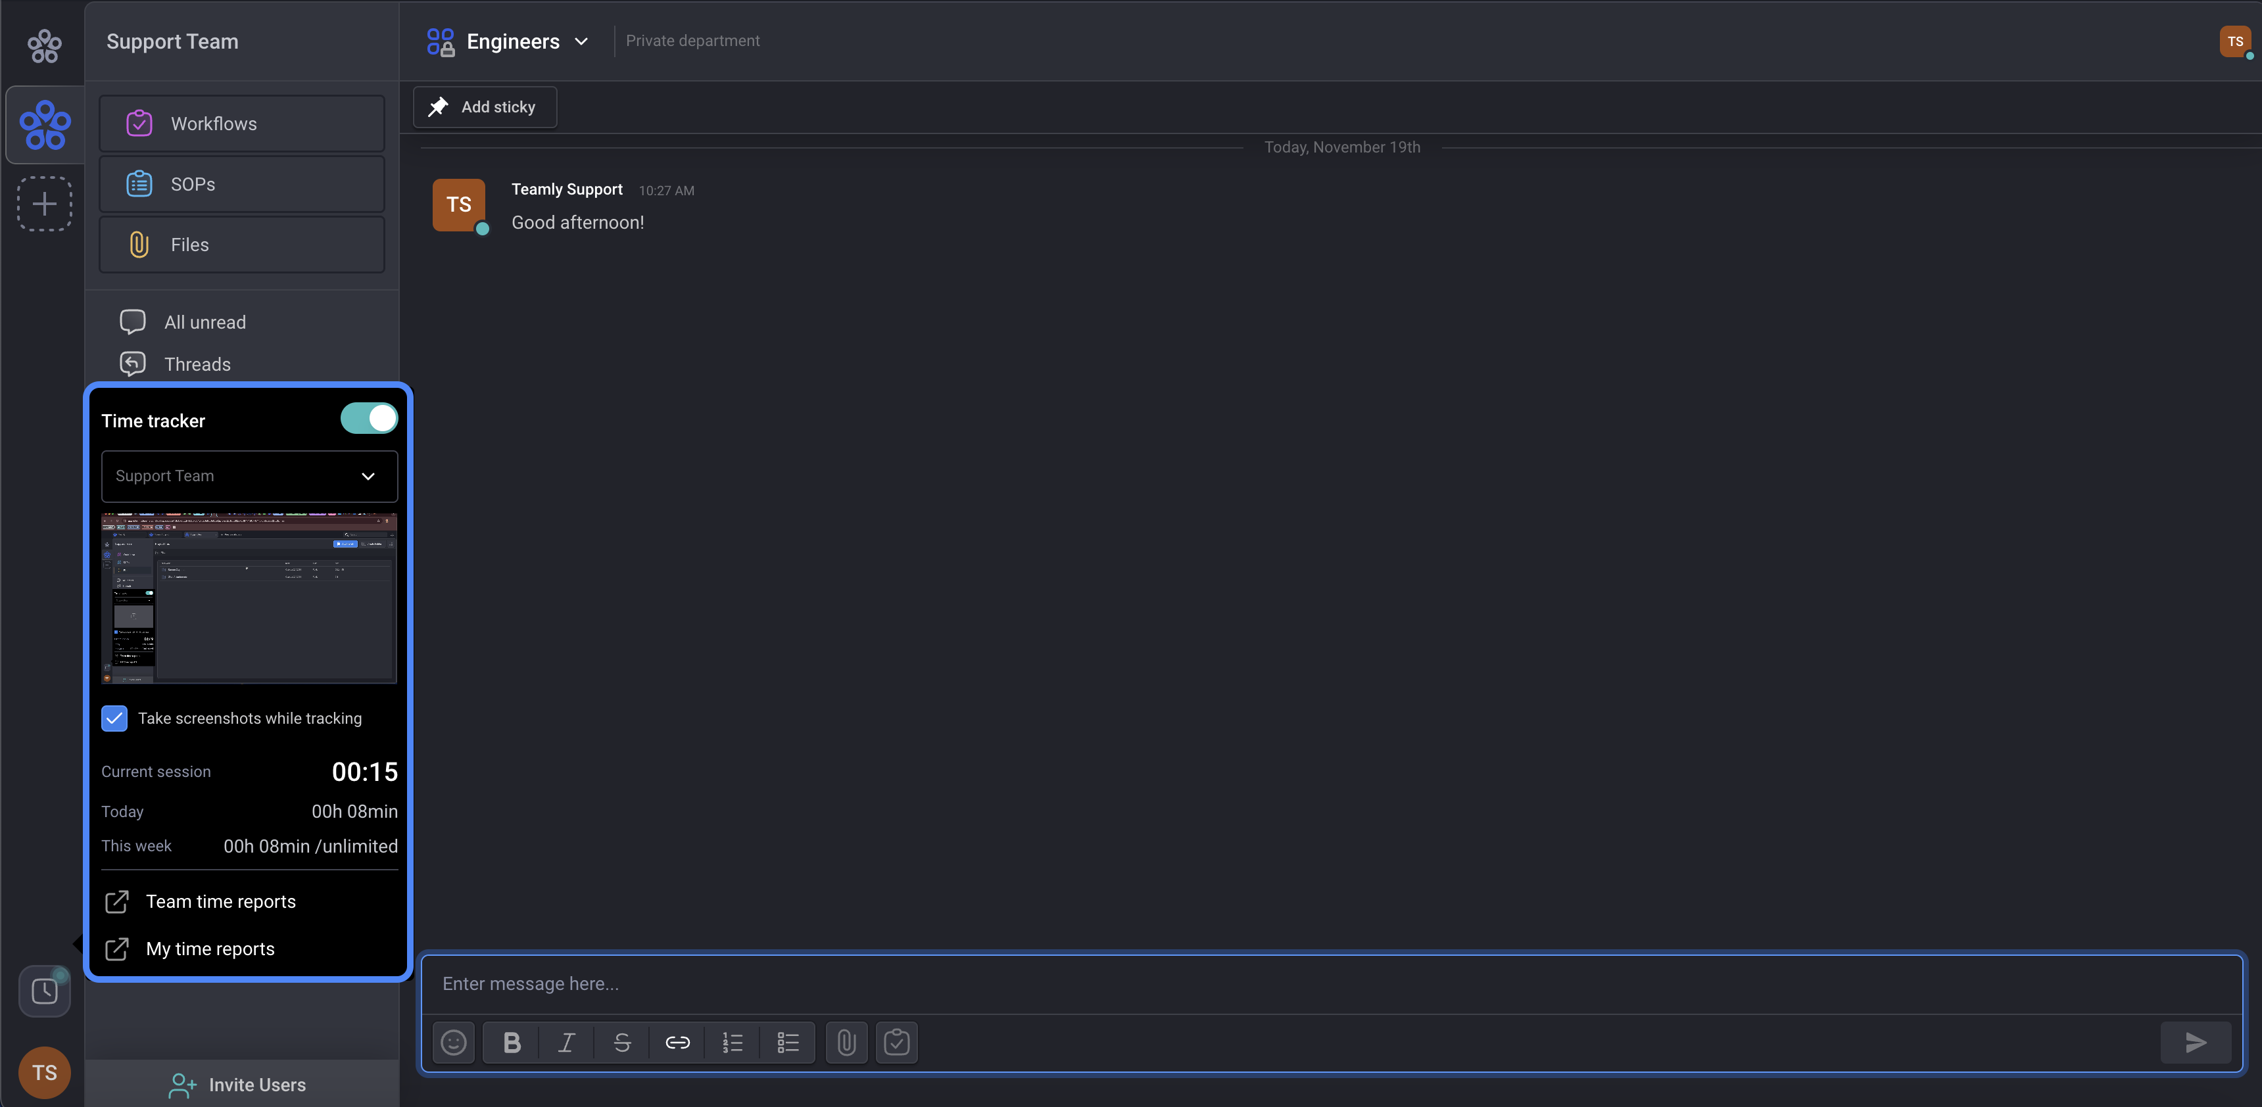
Task: Open the time tracker clock icon
Action: (x=45, y=991)
